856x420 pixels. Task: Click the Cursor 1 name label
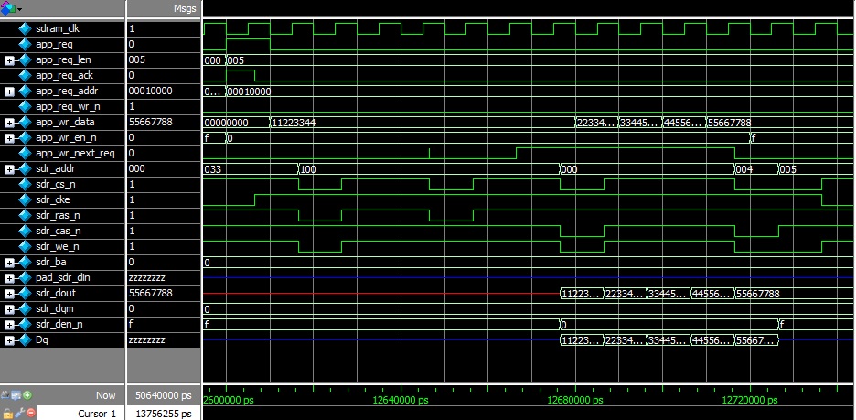[x=96, y=414]
